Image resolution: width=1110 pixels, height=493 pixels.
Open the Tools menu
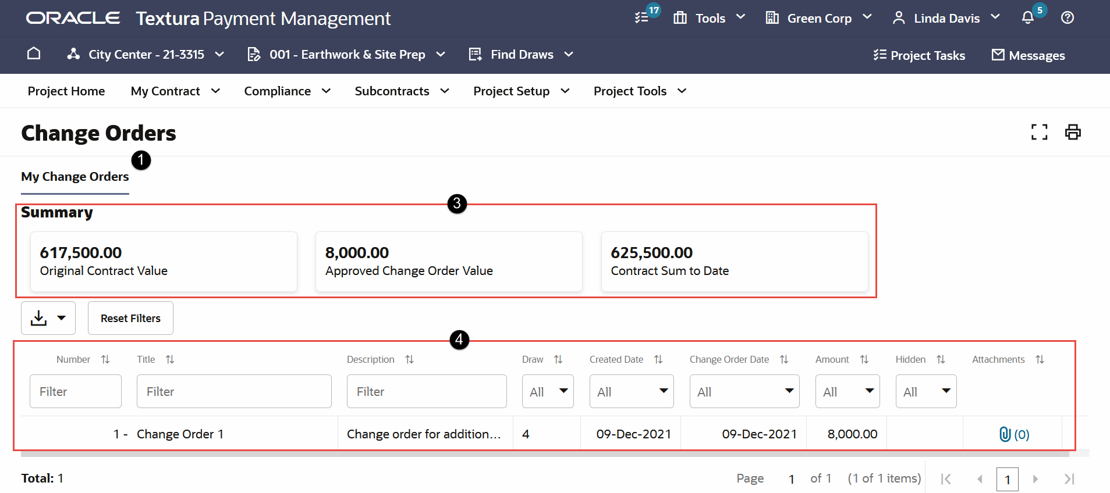pos(710,18)
